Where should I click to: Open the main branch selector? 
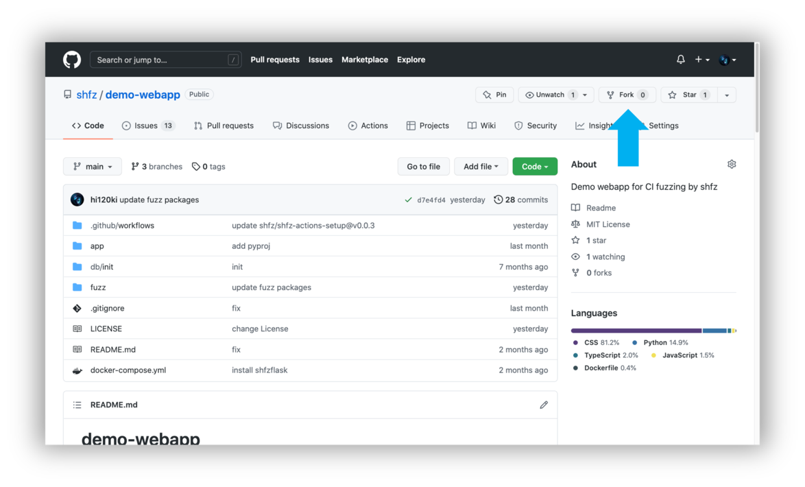point(93,167)
